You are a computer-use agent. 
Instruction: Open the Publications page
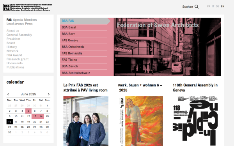coord(15,67)
